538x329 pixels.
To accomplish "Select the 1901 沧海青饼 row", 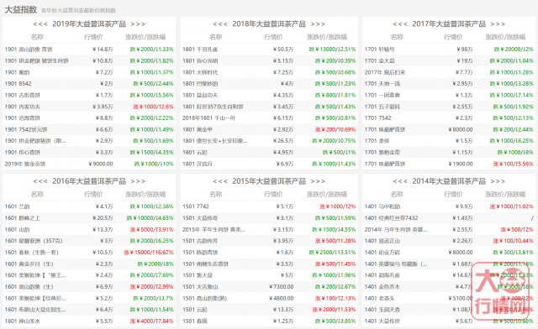I will (x=89, y=117).
